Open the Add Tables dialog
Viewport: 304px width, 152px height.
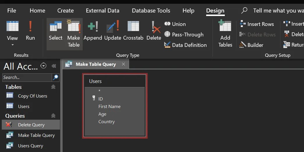[x=225, y=33]
